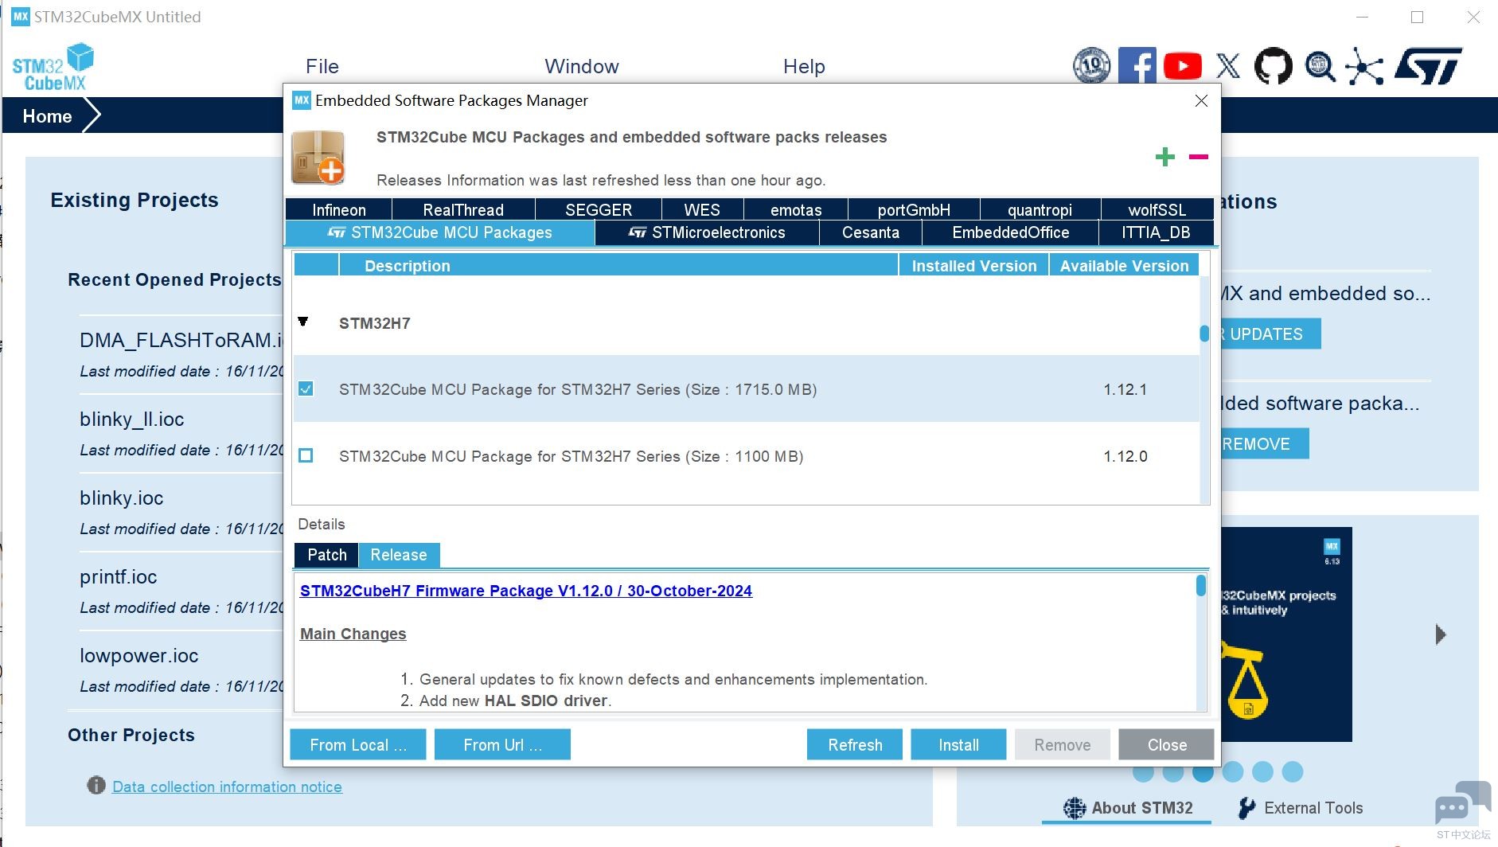
Task: Open the chat bubble forum icon
Action: click(1462, 802)
